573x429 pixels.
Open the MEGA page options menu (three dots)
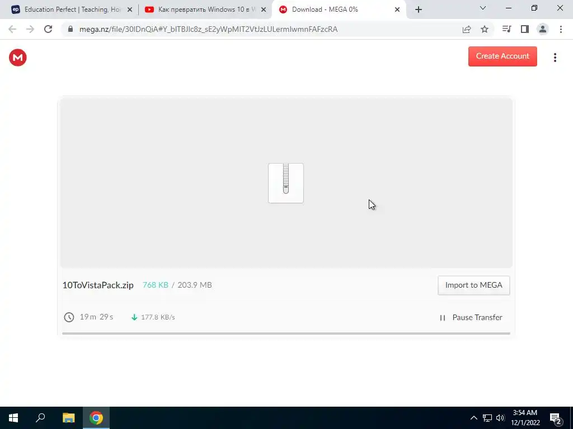(555, 58)
